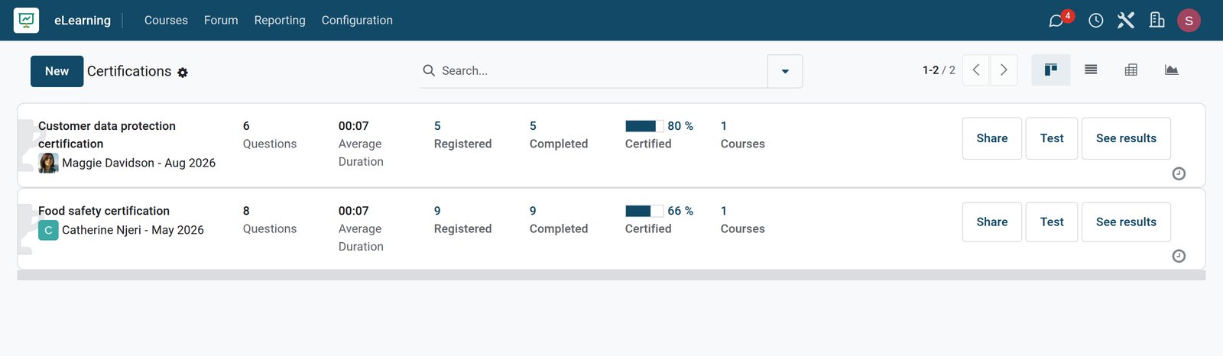Open activity clock on Customer data protection card
Image resolution: width=1223 pixels, height=356 pixels.
pos(1179,173)
